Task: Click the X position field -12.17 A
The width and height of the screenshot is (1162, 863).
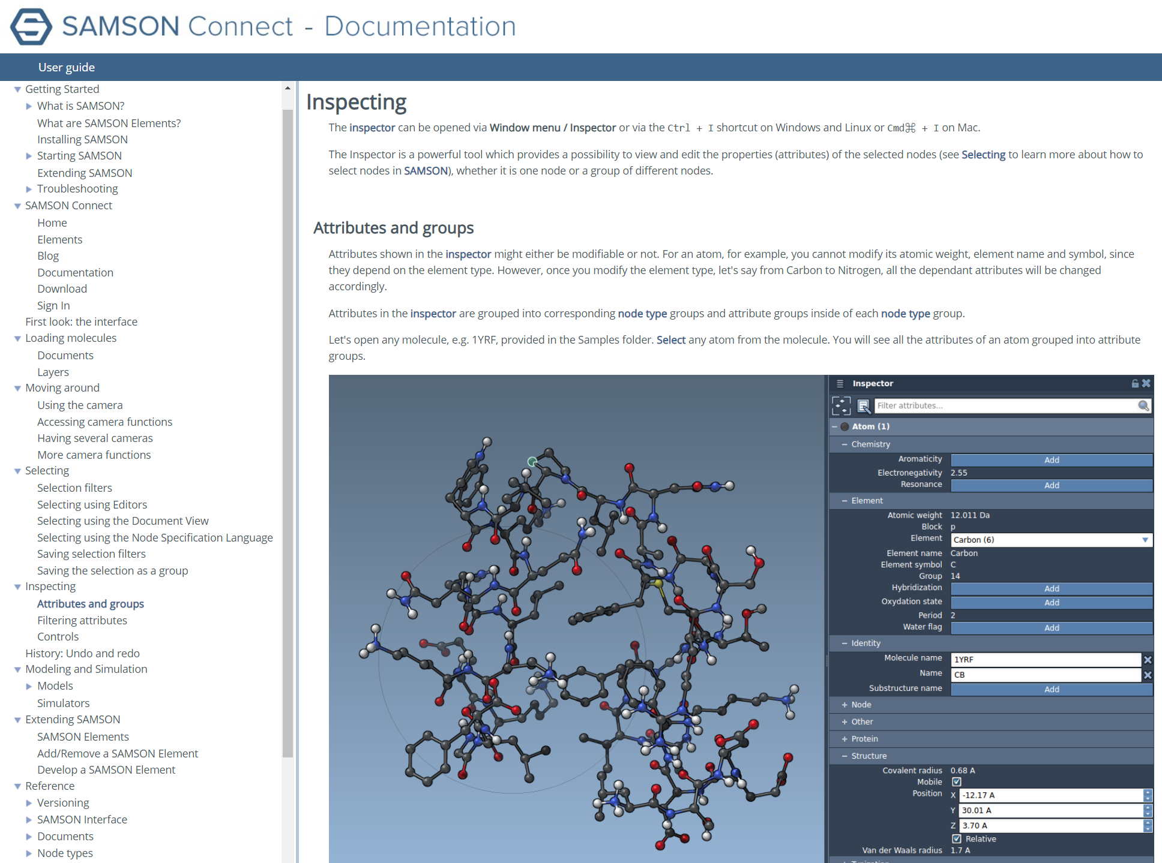Action: coord(1051,795)
